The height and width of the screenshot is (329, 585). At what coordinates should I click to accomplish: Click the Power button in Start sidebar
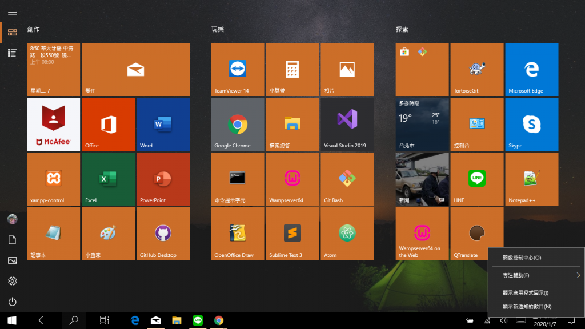coord(13,302)
